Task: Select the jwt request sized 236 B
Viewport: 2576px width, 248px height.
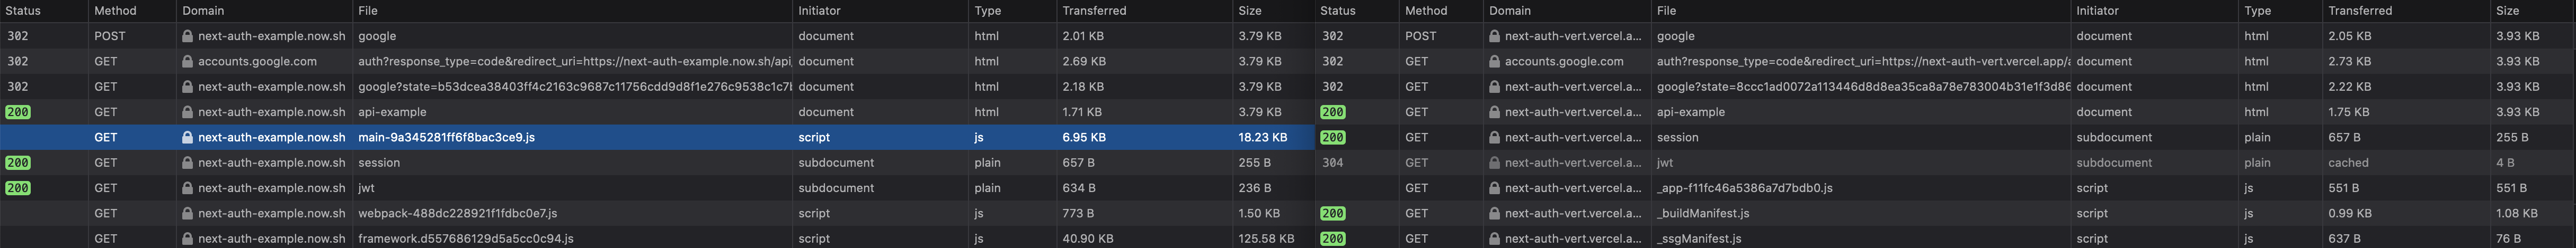Action: [657, 188]
